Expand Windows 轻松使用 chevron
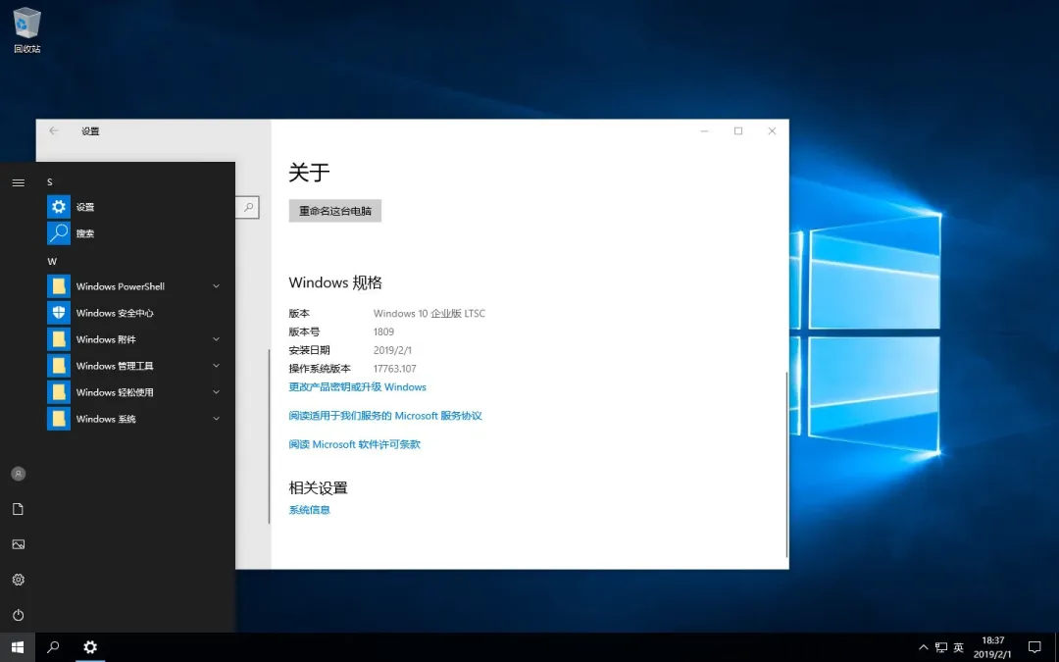This screenshot has width=1059, height=662. (x=216, y=391)
